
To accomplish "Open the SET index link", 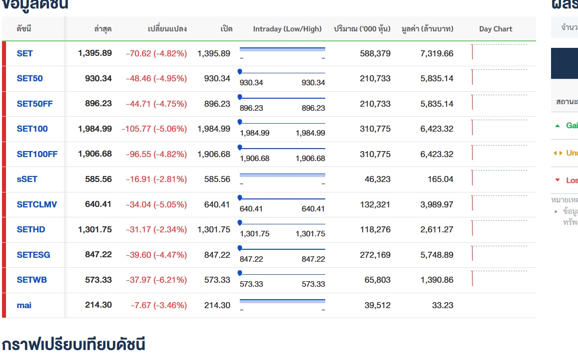I will click(24, 53).
